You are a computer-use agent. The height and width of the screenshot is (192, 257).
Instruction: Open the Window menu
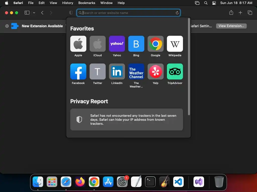coord(106,3)
